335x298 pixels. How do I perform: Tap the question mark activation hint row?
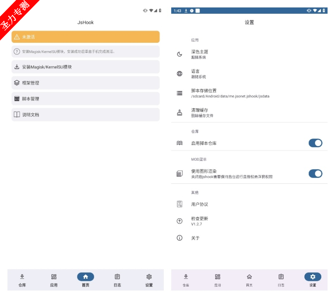pos(86,51)
